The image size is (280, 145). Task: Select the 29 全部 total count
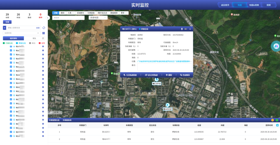point(7,16)
